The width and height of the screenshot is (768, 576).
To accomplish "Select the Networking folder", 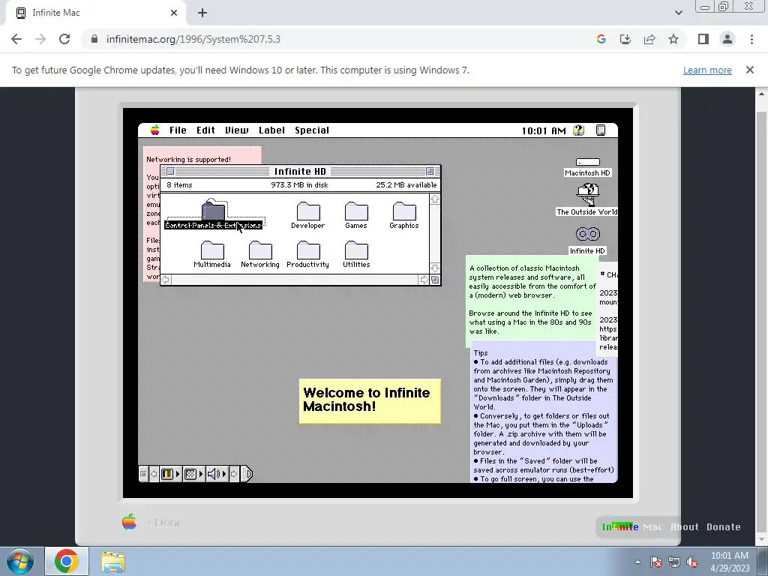I will pos(260,254).
